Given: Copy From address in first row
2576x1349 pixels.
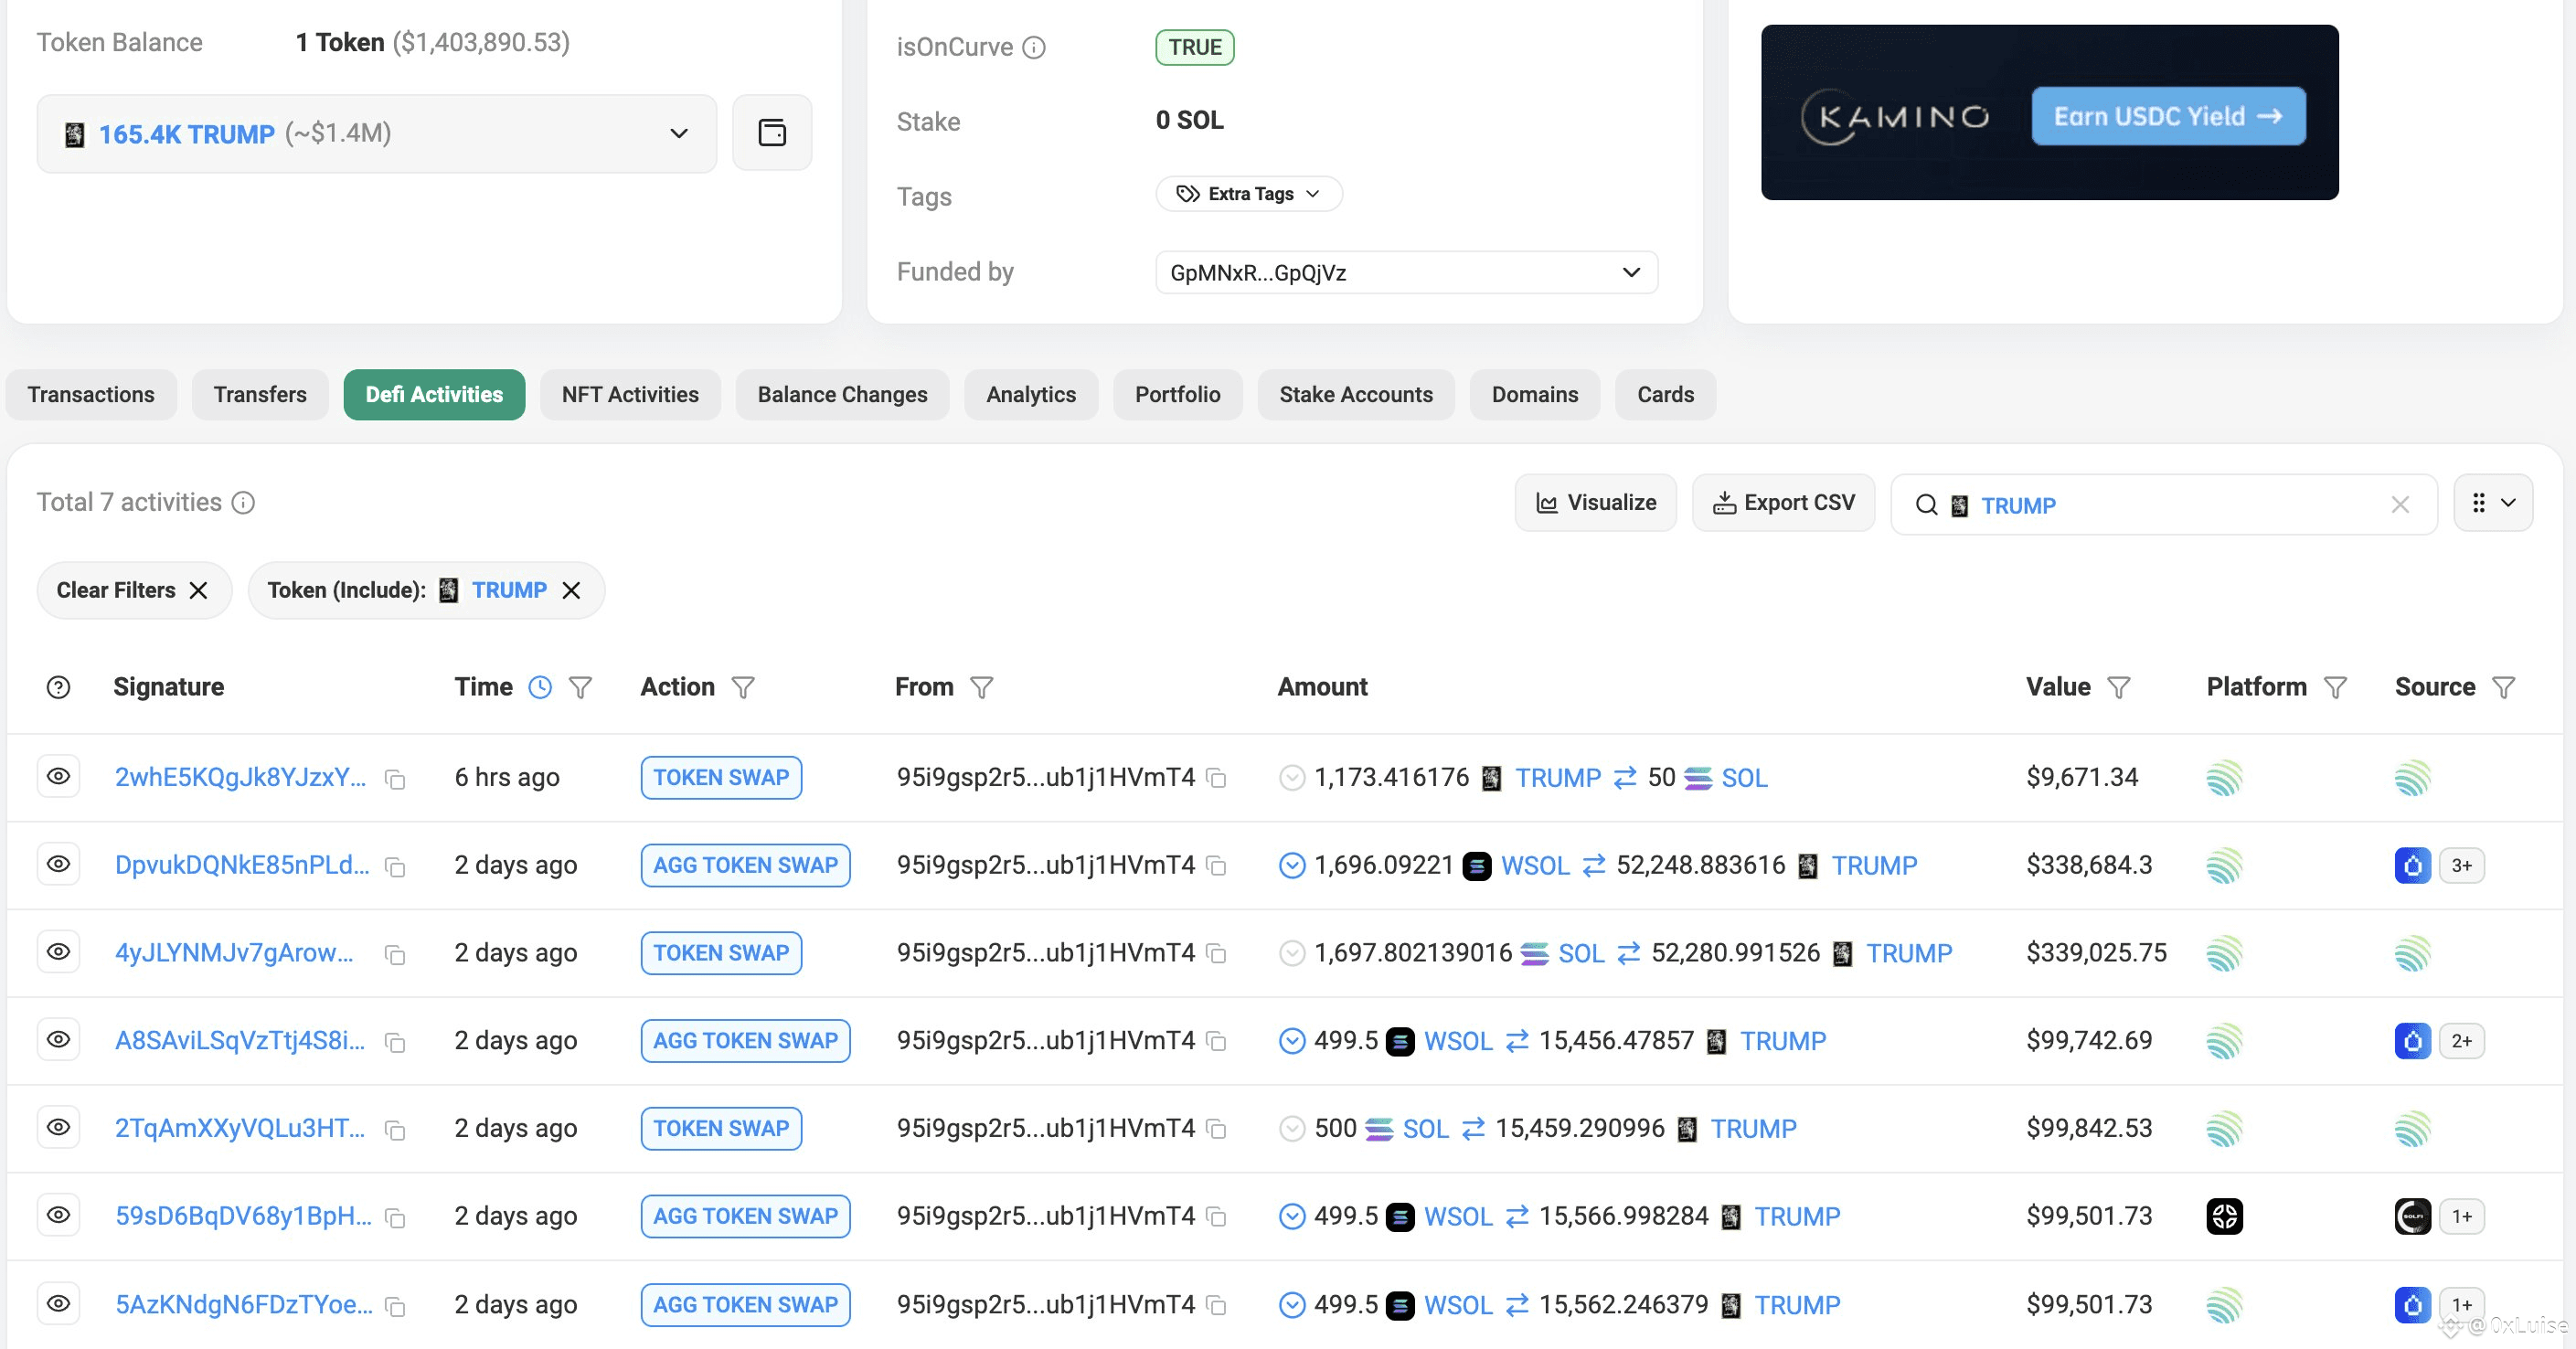Looking at the screenshot, I should click(x=1216, y=778).
